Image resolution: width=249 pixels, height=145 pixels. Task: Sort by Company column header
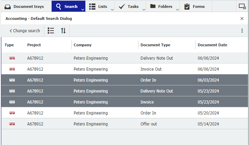(83, 45)
